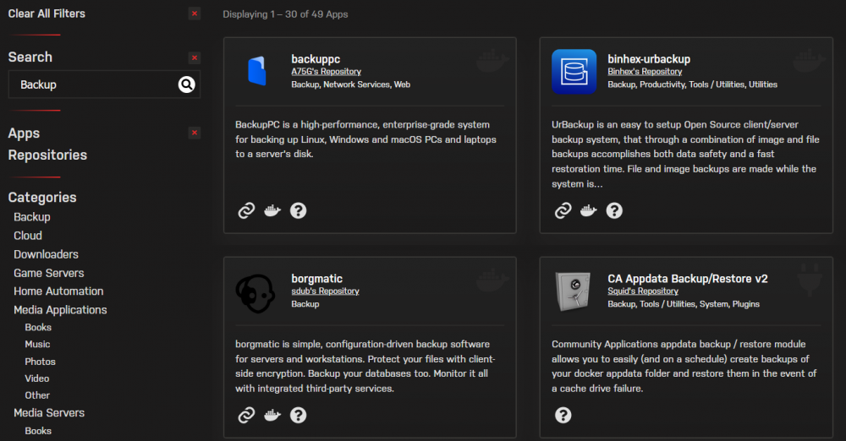Filter by Downloaders category
The image size is (846, 441).
coord(46,254)
